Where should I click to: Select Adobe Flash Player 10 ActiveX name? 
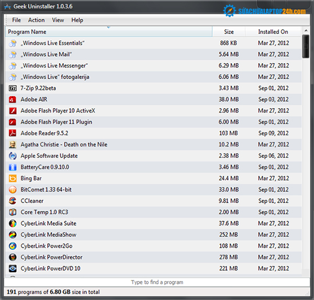click(x=58, y=111)
